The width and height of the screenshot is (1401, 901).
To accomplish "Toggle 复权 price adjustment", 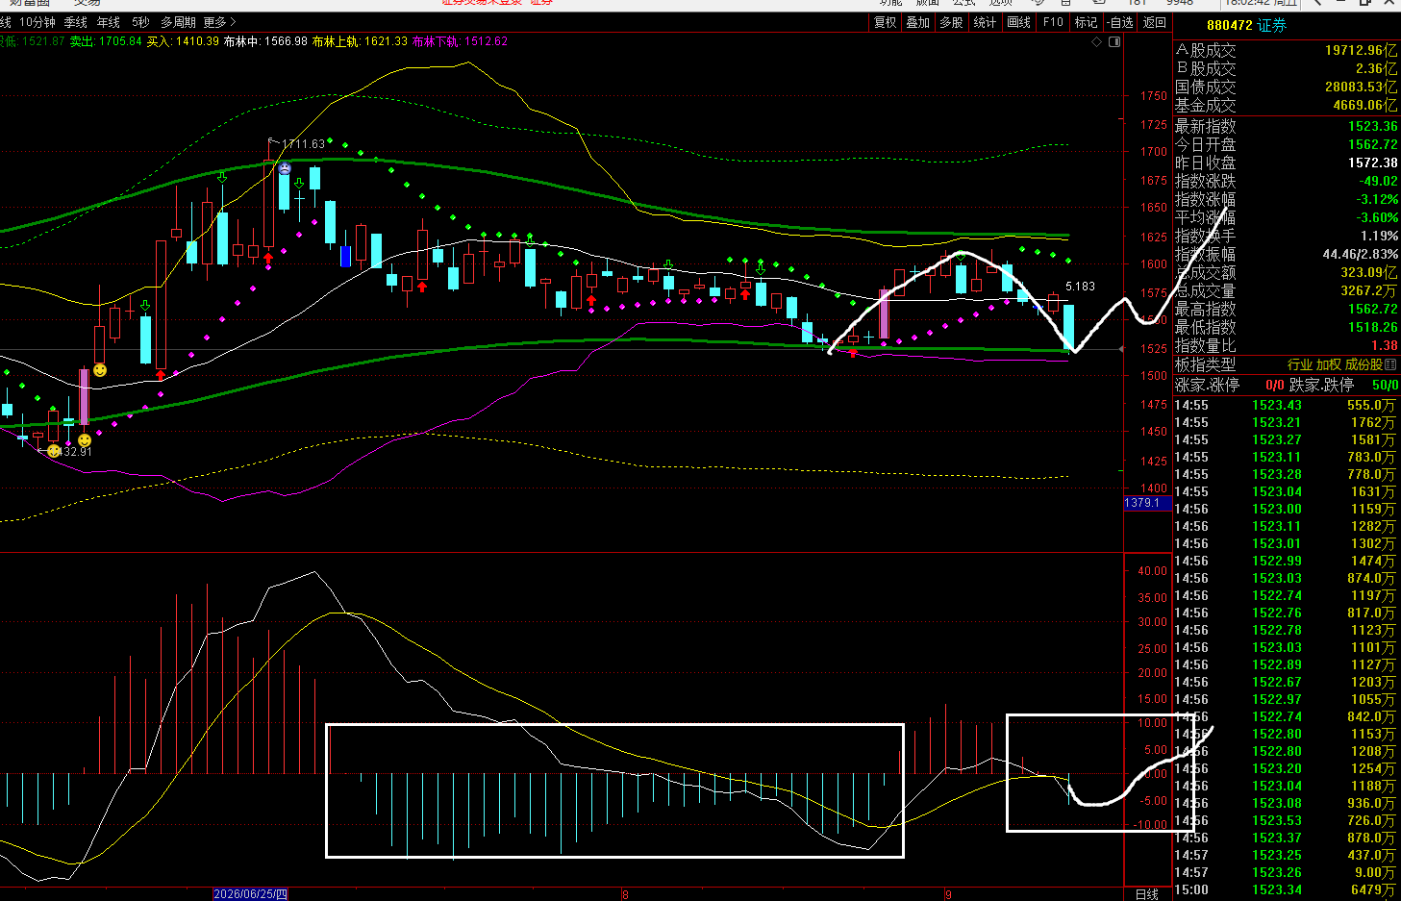I will [886, 22].
